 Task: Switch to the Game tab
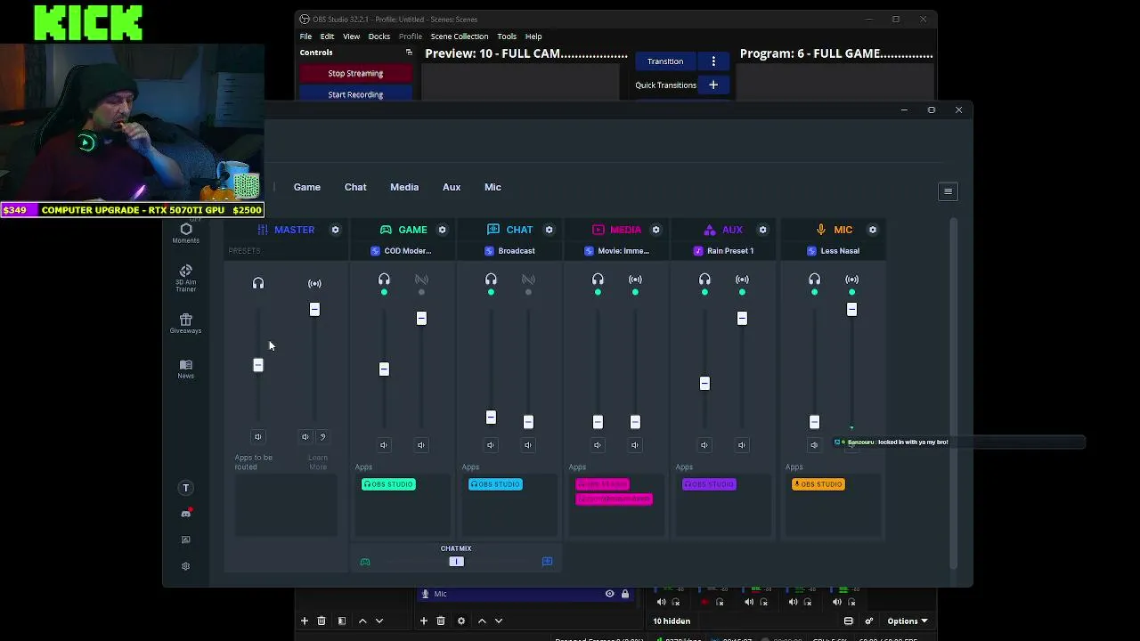(x=307, y=187)
